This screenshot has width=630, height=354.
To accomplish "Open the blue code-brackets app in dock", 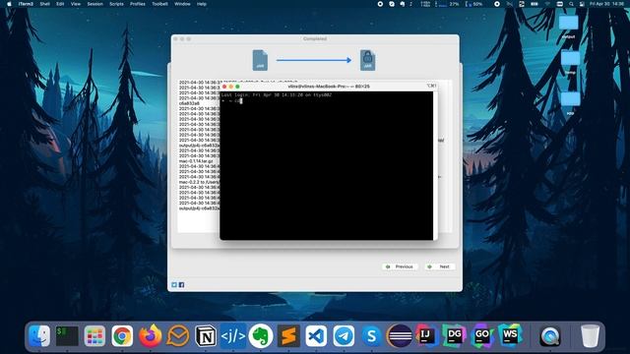I will (x=233, y=335).
